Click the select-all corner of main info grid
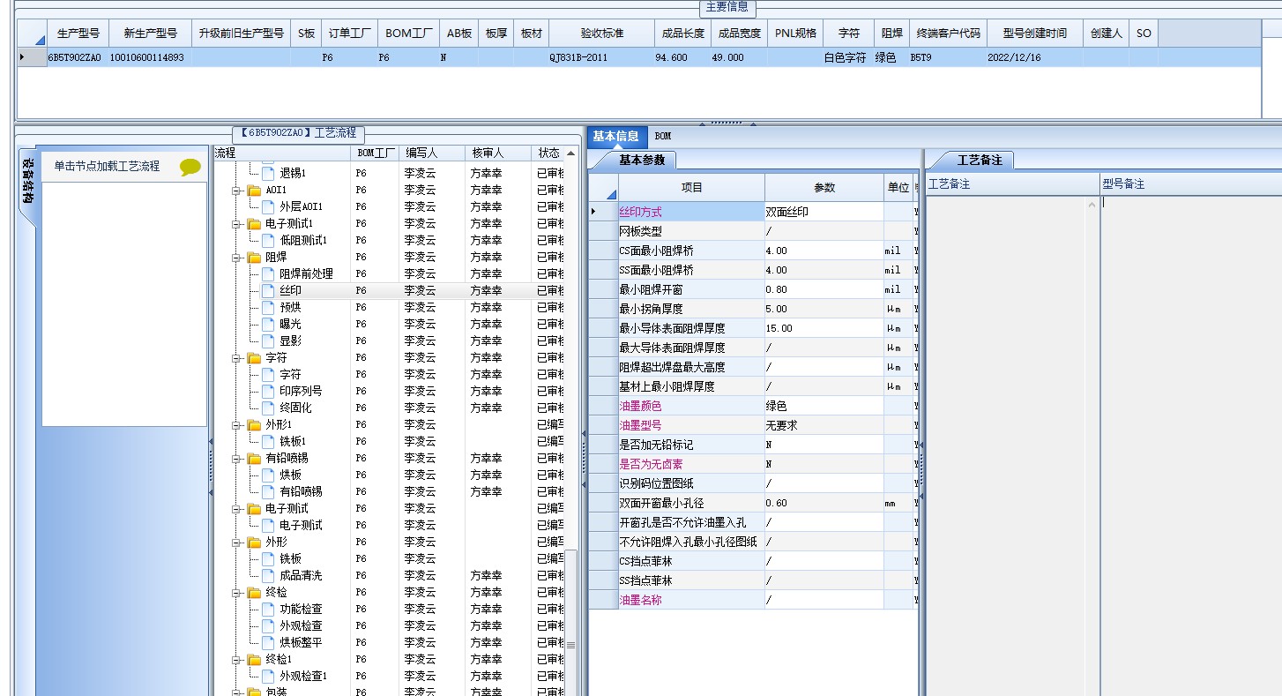 (x=32, y=34)
